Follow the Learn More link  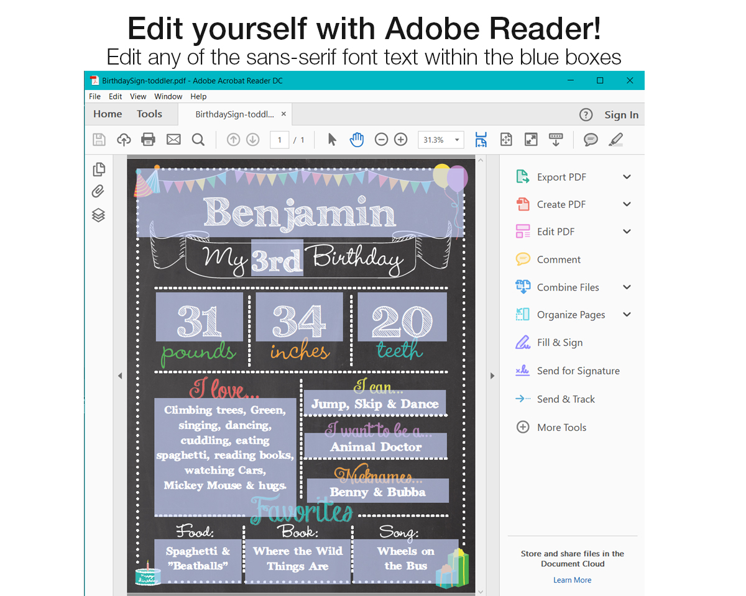(x=573, y=580)
